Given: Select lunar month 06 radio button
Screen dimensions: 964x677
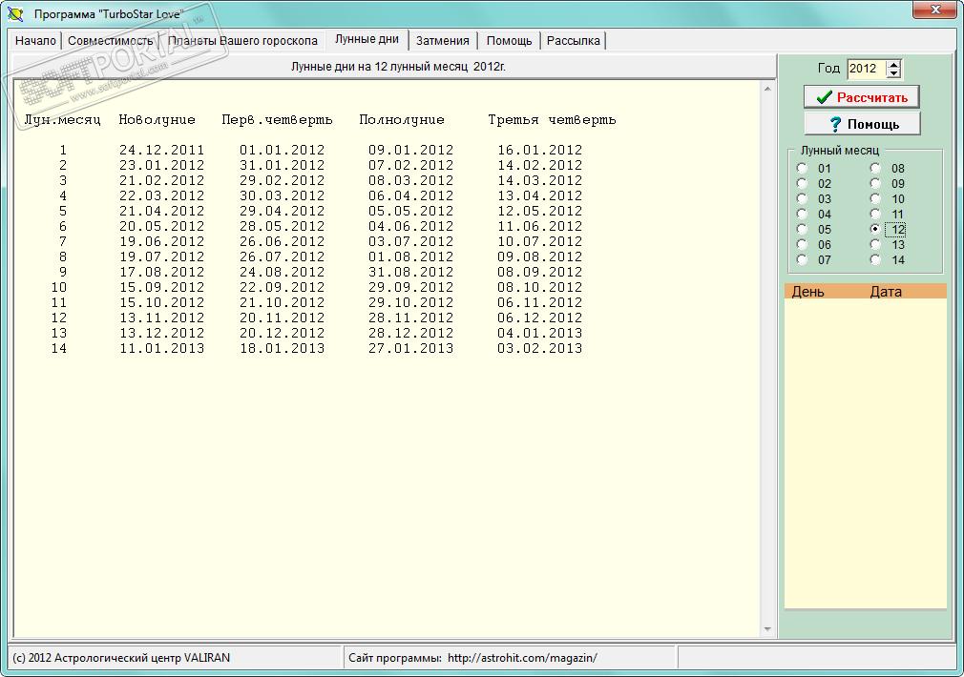Looking at the screenshot, I should tap(802, 244).
